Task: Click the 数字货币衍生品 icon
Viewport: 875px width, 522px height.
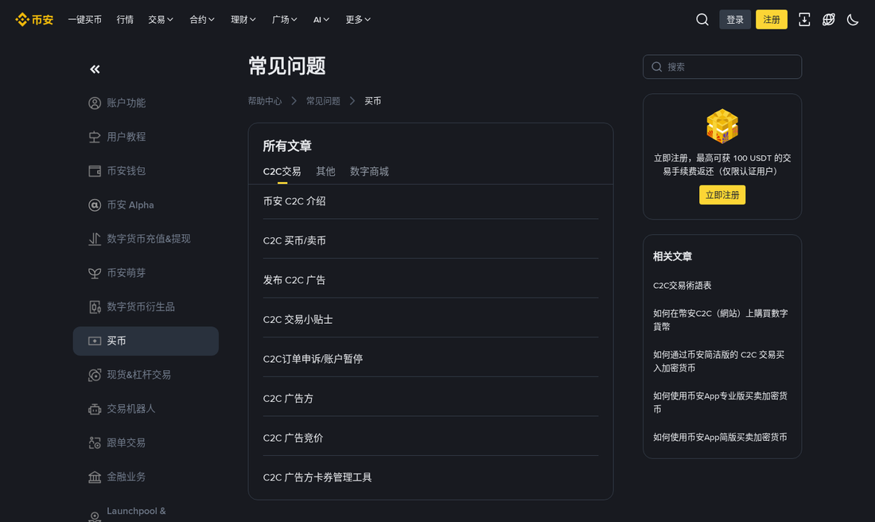Action: (95, 307)
